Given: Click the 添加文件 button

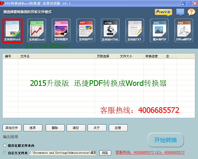Looking at the screenshot, I should [x=12, y=128].
